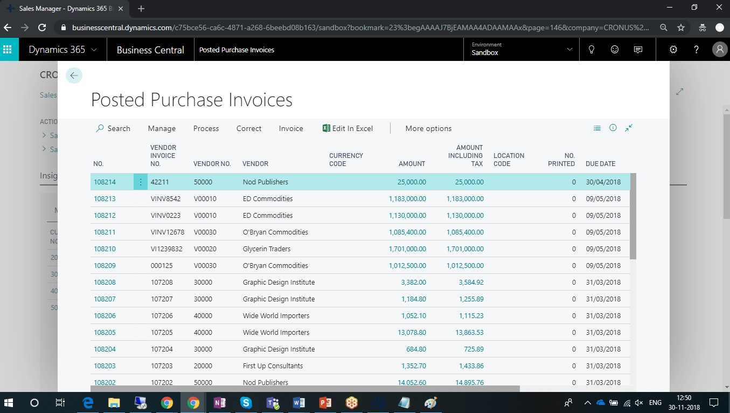Select Nod Publishers in the 108214 row

pyautogui.click(x=265, y=182)
